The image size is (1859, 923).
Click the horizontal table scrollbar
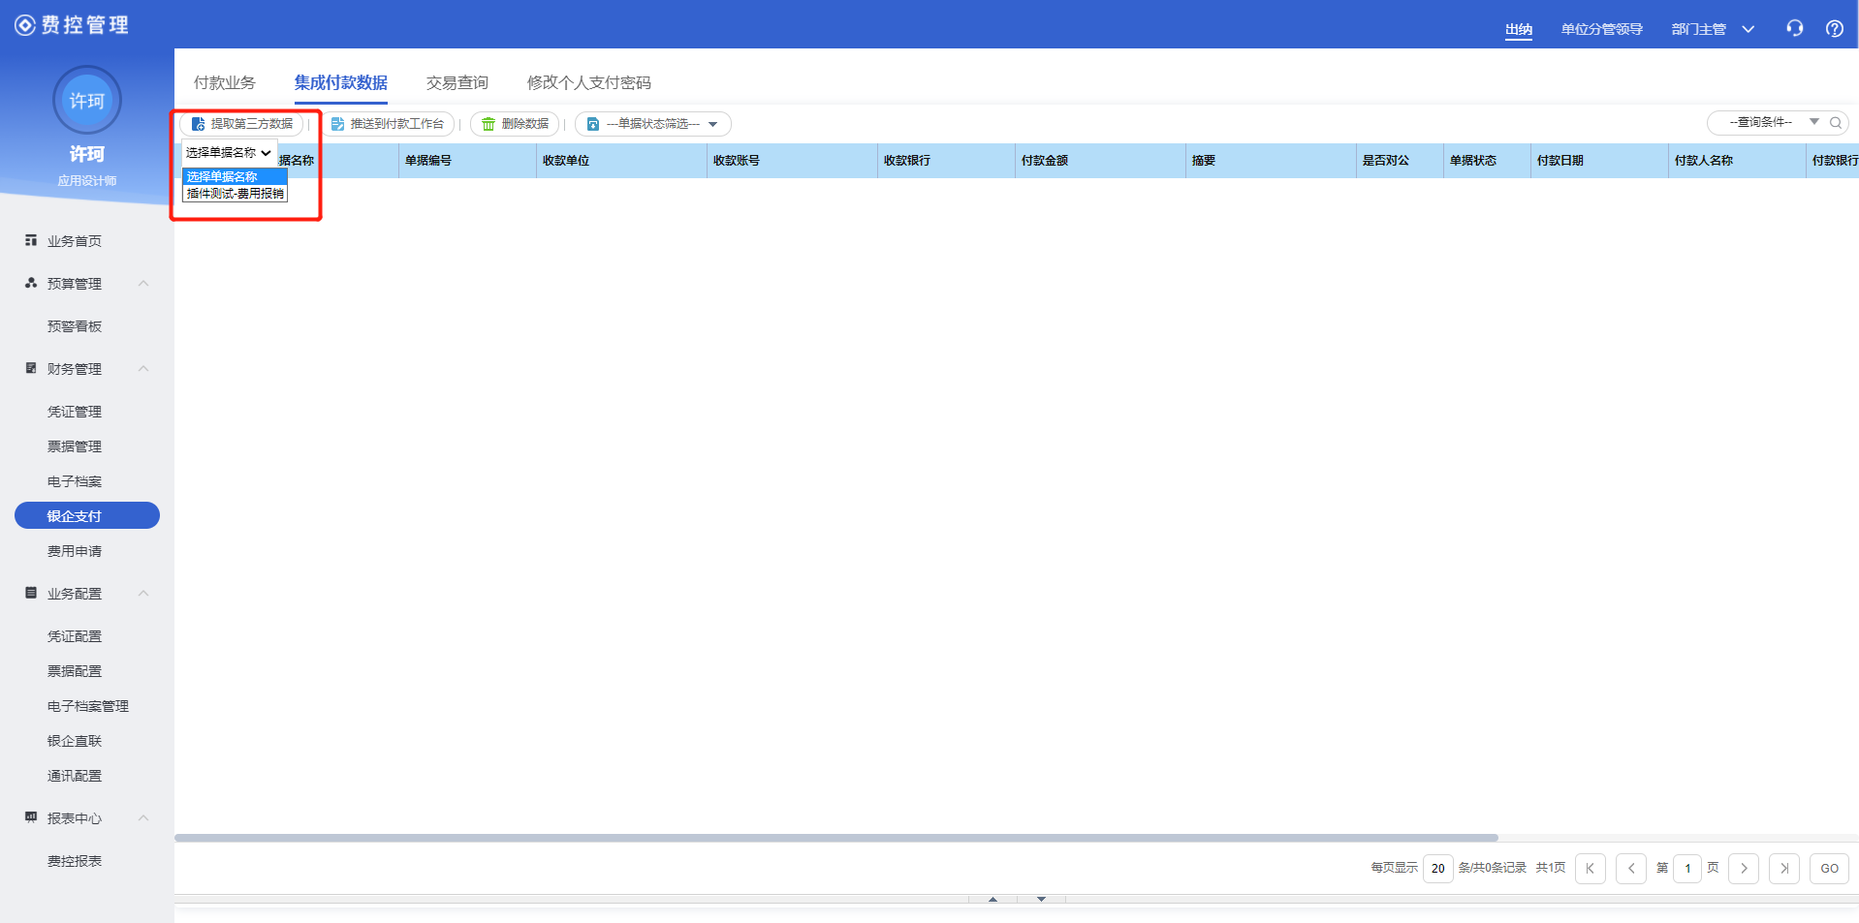coord(836,838)
